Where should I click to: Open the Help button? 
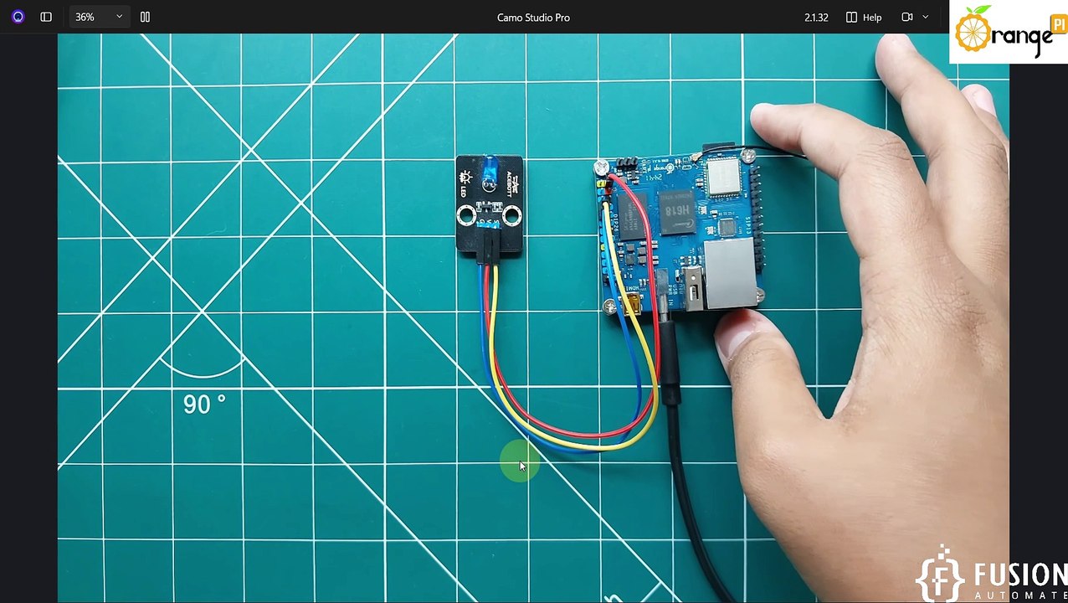(x=864, y=17)
